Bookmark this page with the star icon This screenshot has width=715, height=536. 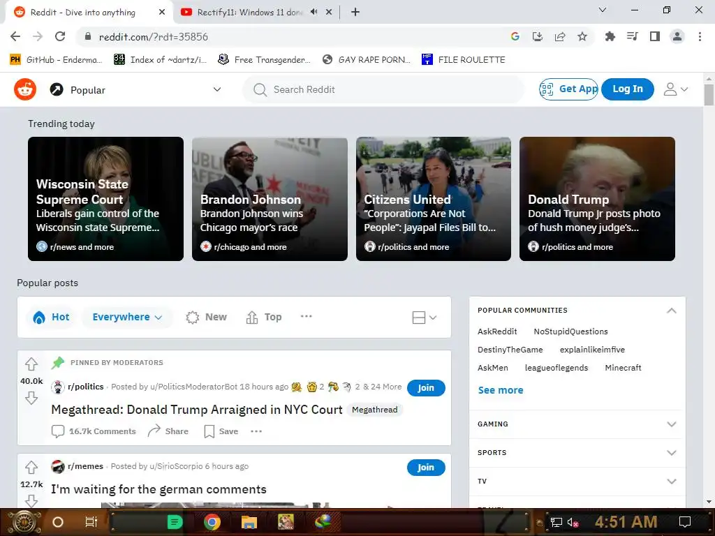(x=582, y=36)
